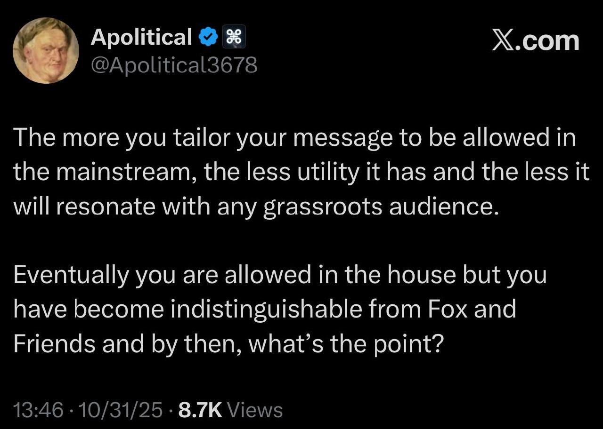Click the 8.7K view count number
This screenshot has height=429, width=603.
200,410
